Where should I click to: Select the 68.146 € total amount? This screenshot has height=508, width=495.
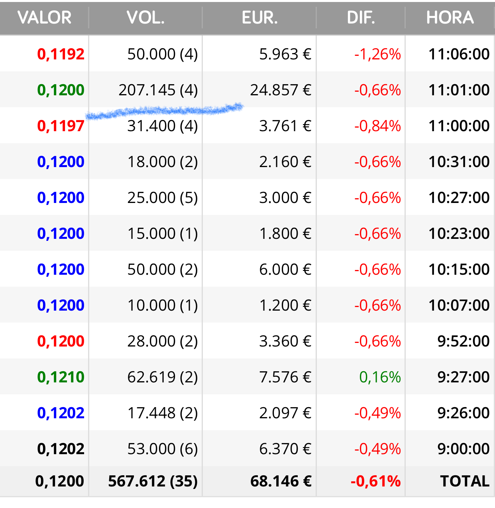coord(281,481)
